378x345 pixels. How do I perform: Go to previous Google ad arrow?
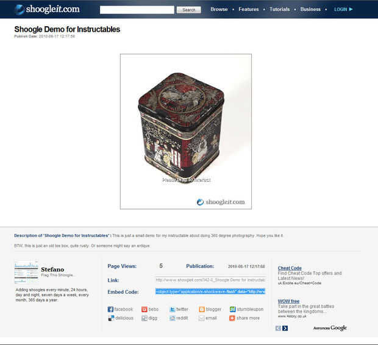[278, 328]
